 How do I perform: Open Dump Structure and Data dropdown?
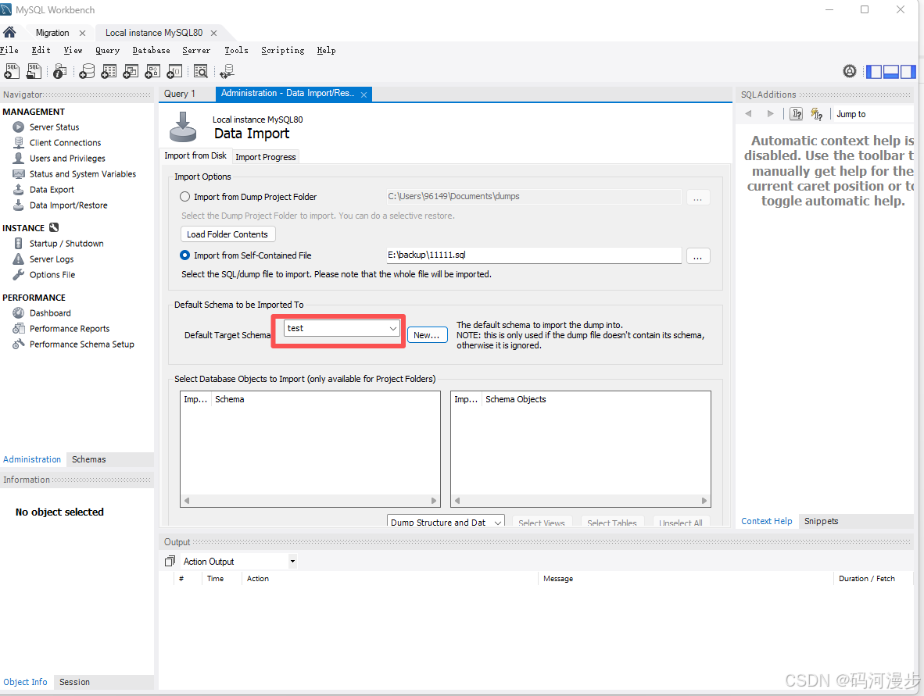pyautogui.click(x=446, y=522)
